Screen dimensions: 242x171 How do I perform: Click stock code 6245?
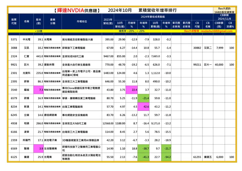14,115
